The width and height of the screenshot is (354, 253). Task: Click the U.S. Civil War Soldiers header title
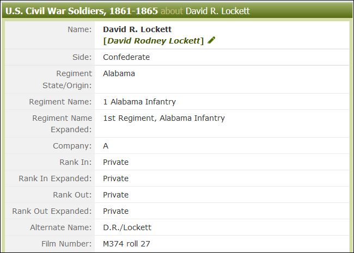click(82, 11)
